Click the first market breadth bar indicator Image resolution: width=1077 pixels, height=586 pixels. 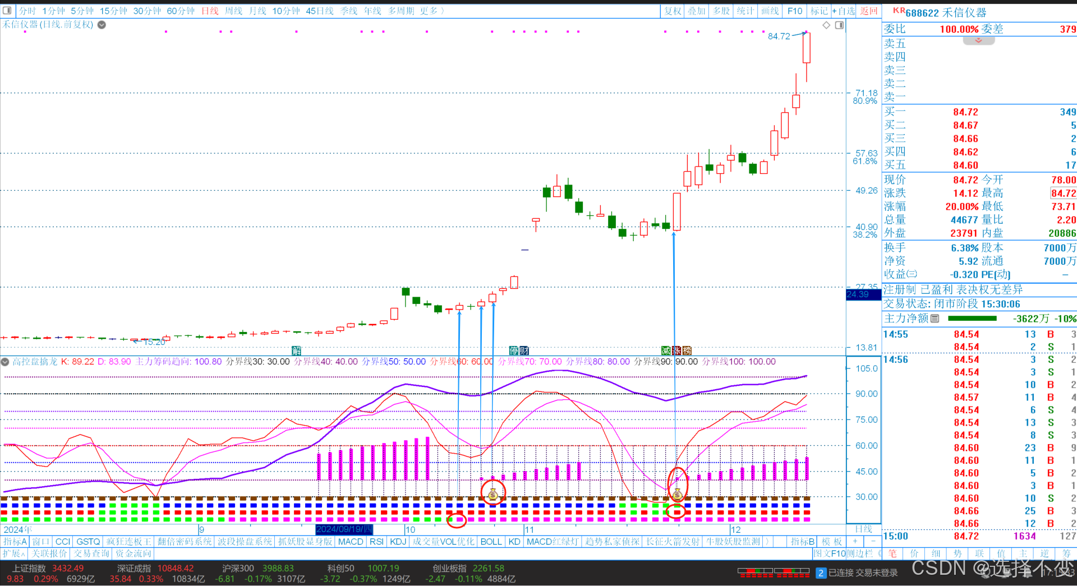[755, 573]
